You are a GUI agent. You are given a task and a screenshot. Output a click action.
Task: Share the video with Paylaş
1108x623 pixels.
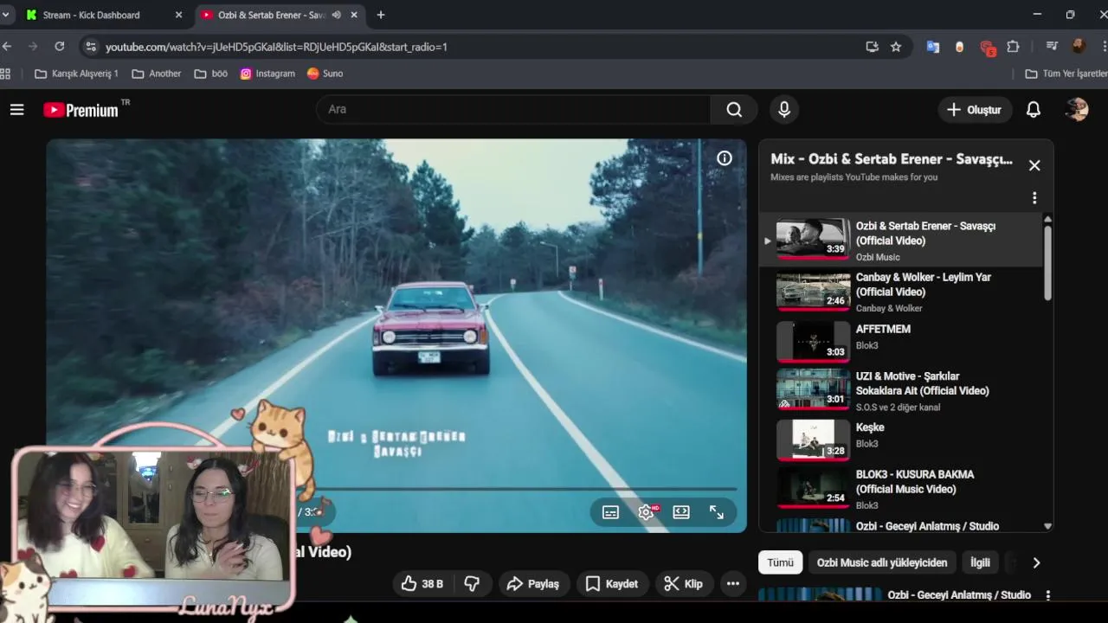[533, 584]
